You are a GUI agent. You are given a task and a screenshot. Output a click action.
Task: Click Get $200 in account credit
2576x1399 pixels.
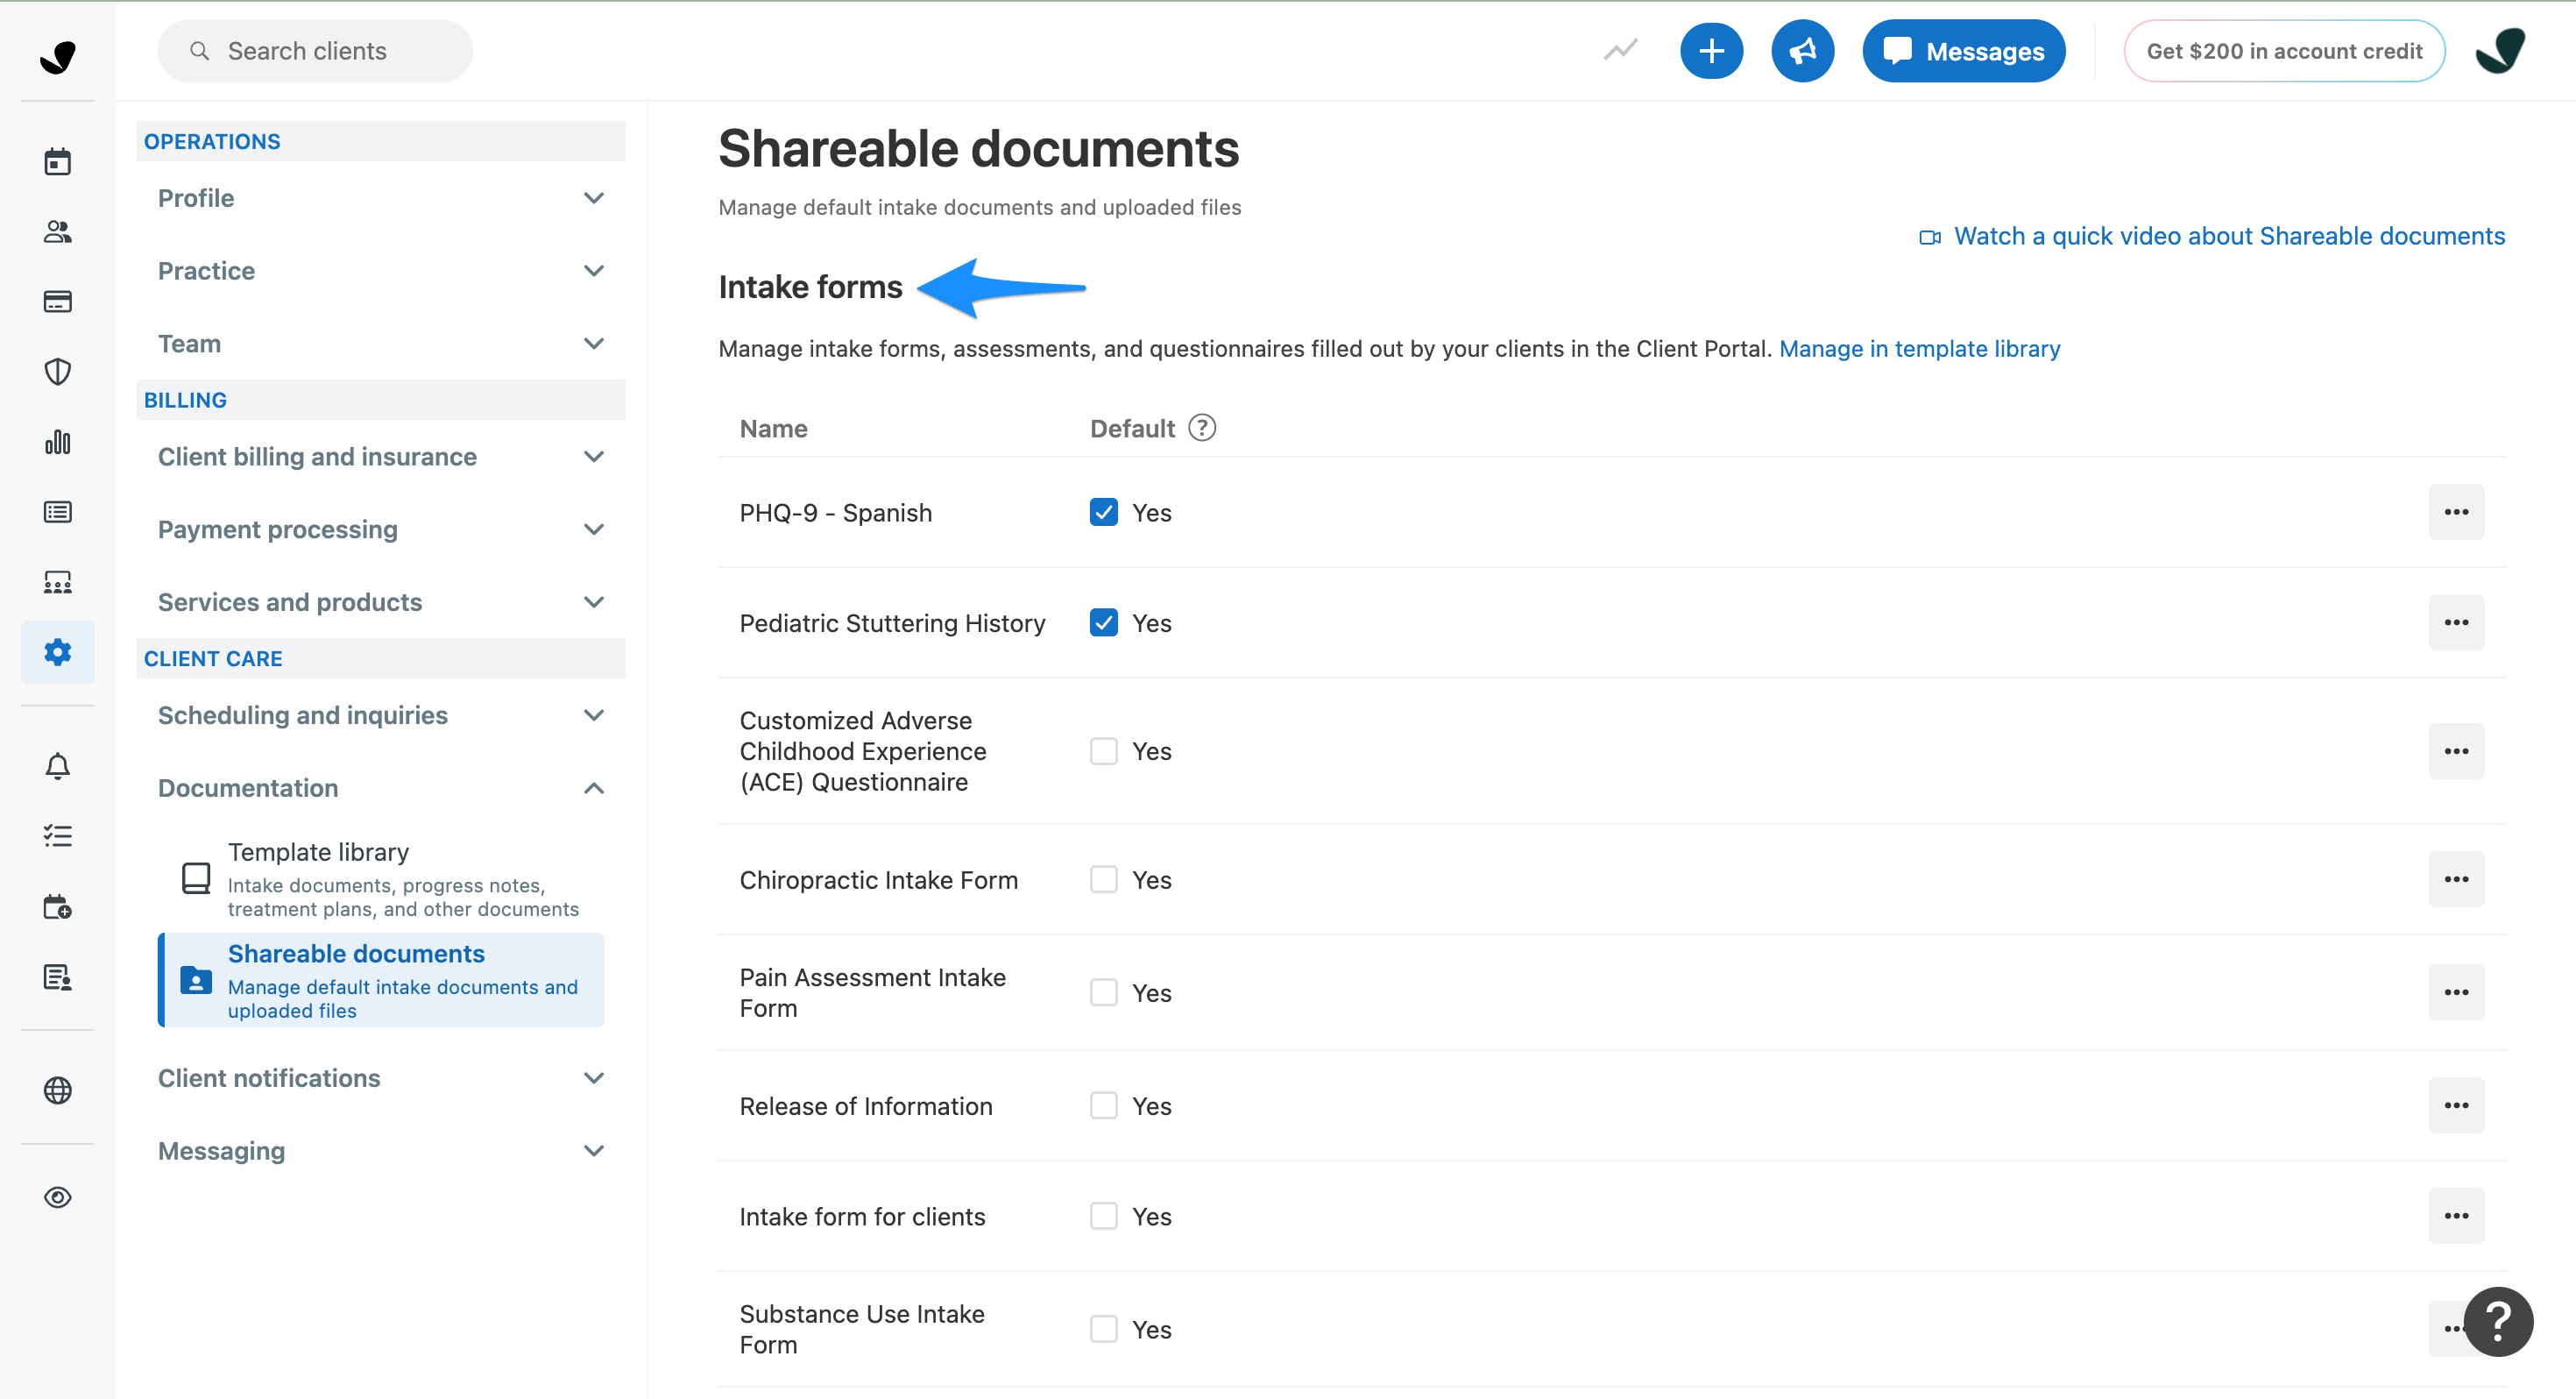2284,51
